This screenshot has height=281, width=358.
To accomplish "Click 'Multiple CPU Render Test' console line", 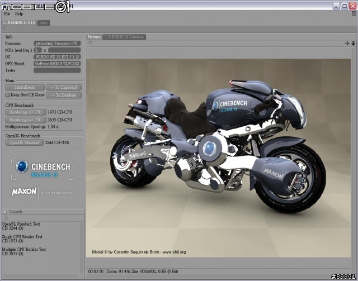I will (x=23, y=250).
